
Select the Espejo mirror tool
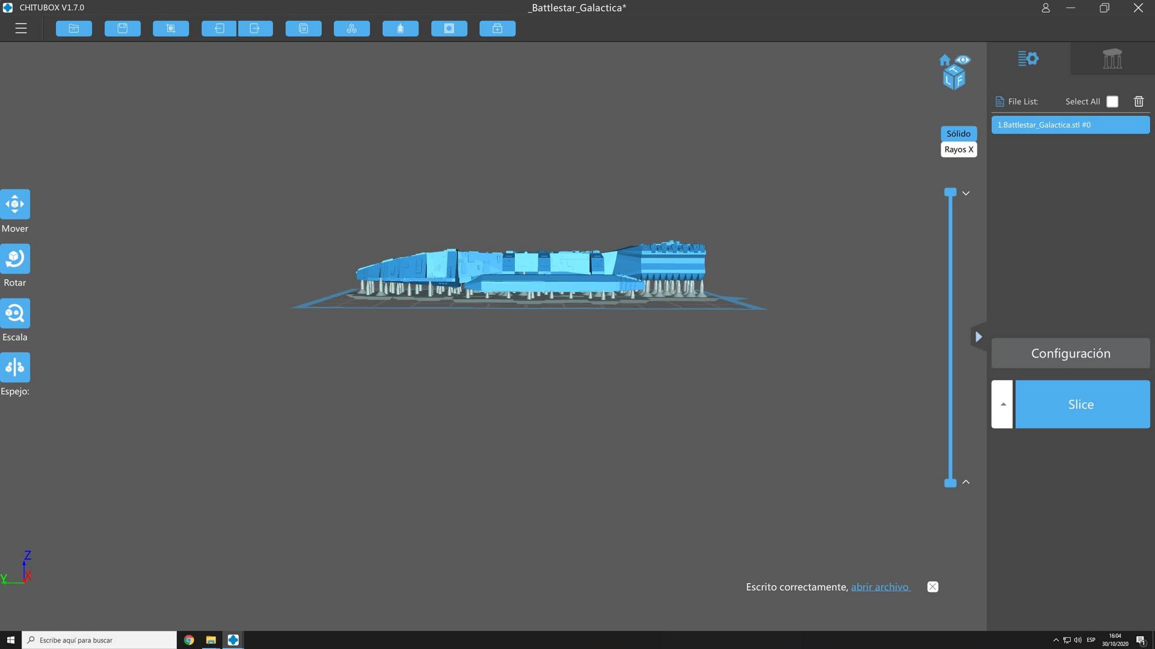point(15,367)
